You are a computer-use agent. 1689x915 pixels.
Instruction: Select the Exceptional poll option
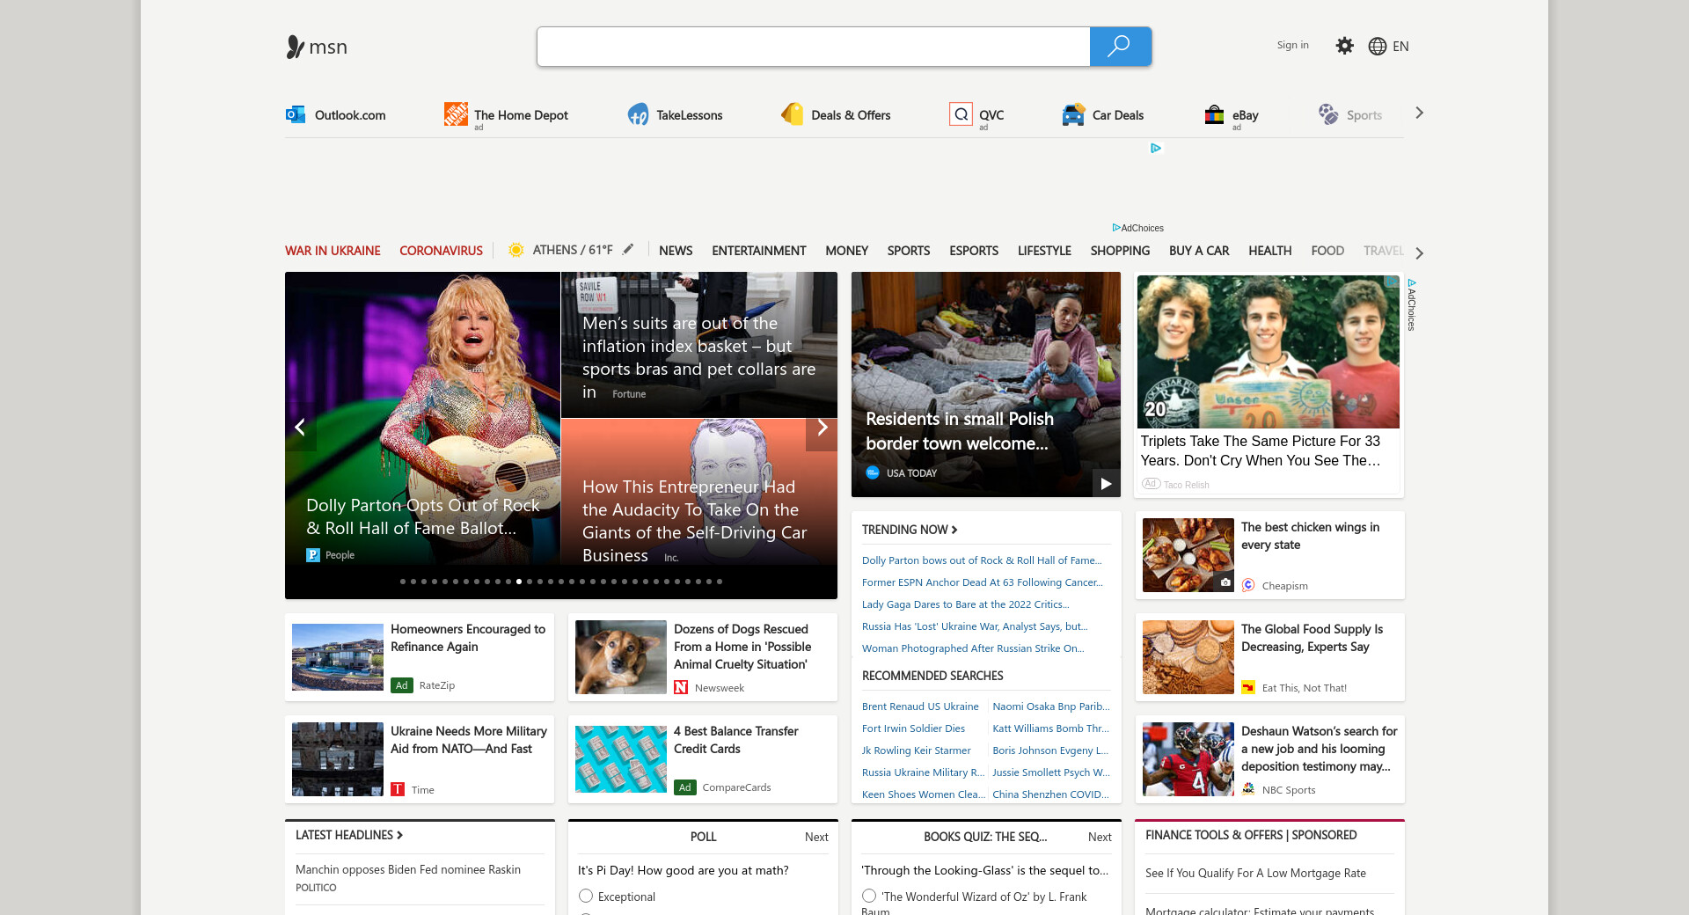click(586, 896)
